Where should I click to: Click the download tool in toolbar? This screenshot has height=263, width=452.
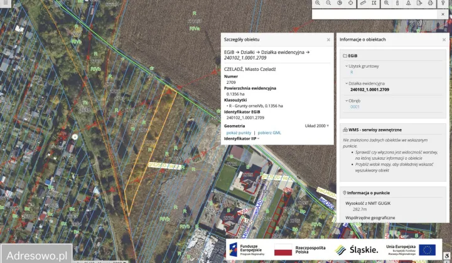point(408,3)
